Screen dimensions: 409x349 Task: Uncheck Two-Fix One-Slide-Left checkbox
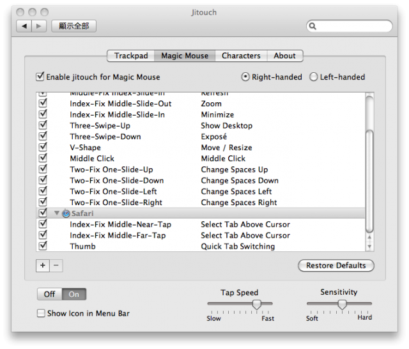[x=43, y=191]
